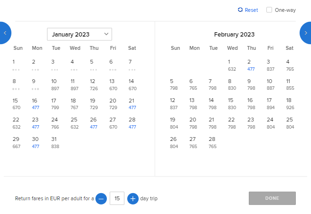Pick January 26 priced at 477
The height and width of the screenshot is (214, 311).
(94, 123)
